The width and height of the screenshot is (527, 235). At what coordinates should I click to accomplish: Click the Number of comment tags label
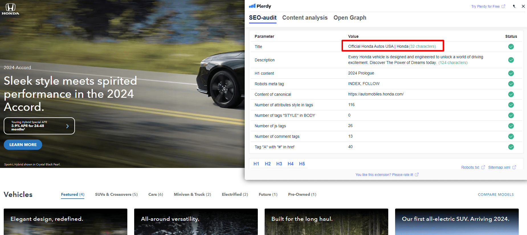(x=277, y=136)
